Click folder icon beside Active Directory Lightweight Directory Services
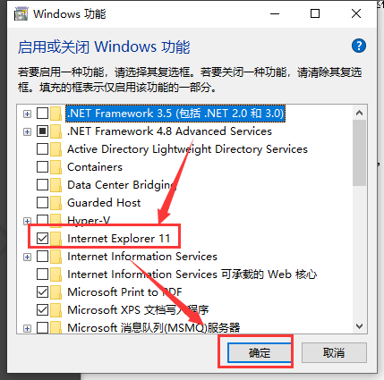384x380 pixels. 56,149
